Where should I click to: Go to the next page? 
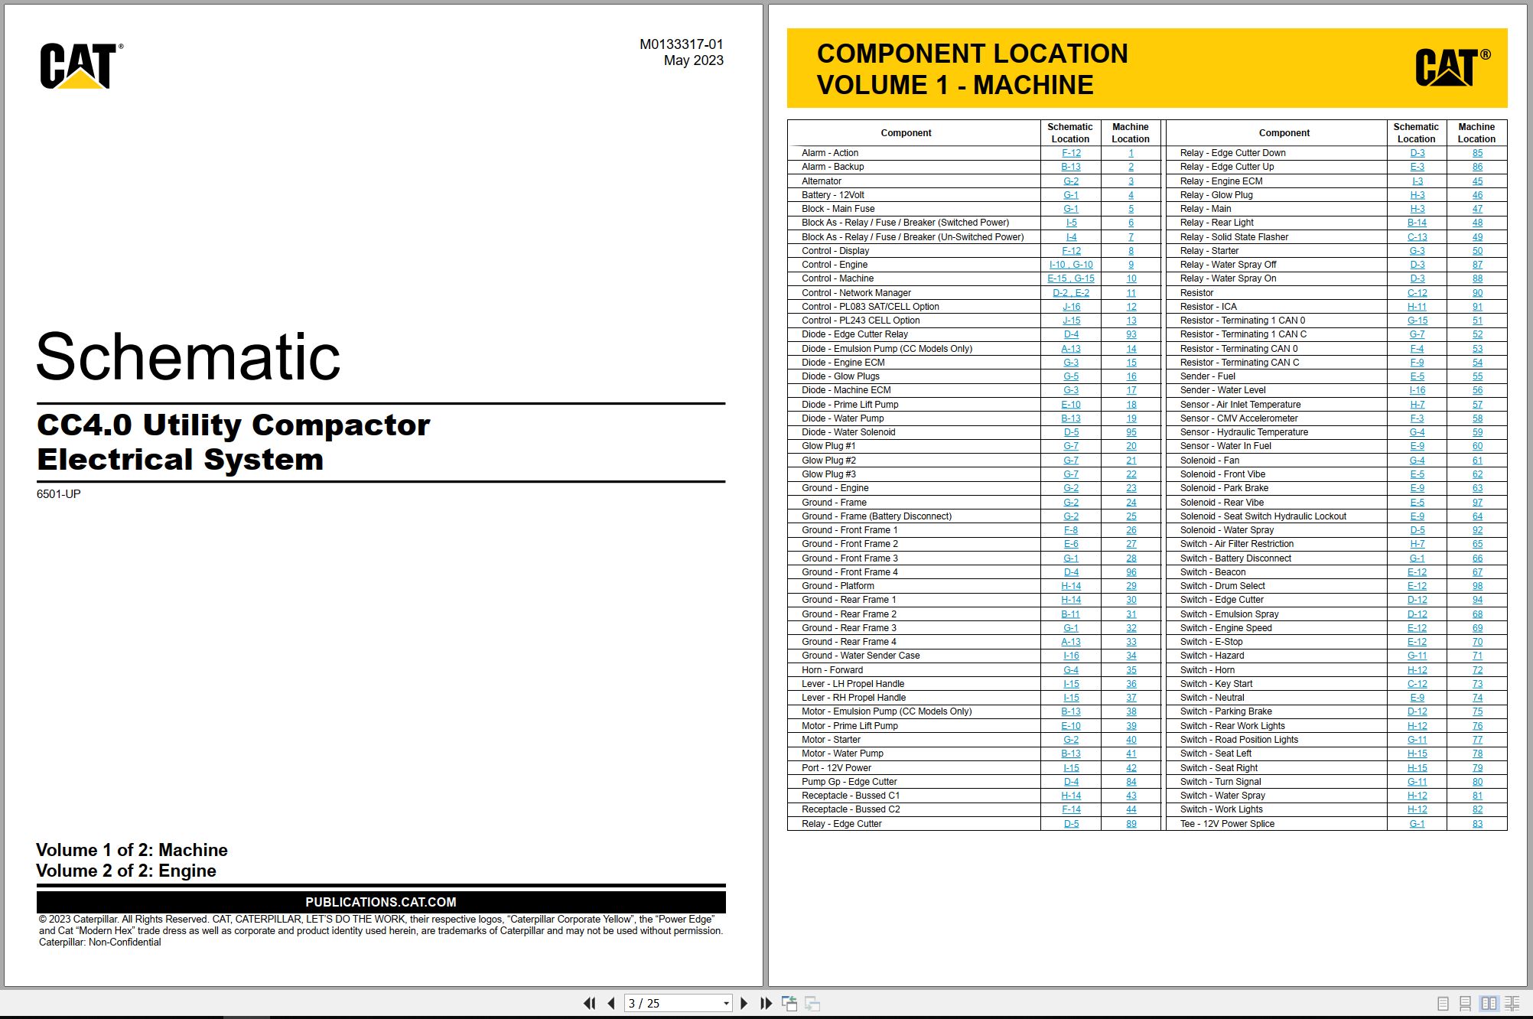(x=744, y=1003)
